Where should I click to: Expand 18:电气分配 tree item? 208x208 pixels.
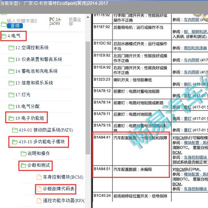click(27, 106)
